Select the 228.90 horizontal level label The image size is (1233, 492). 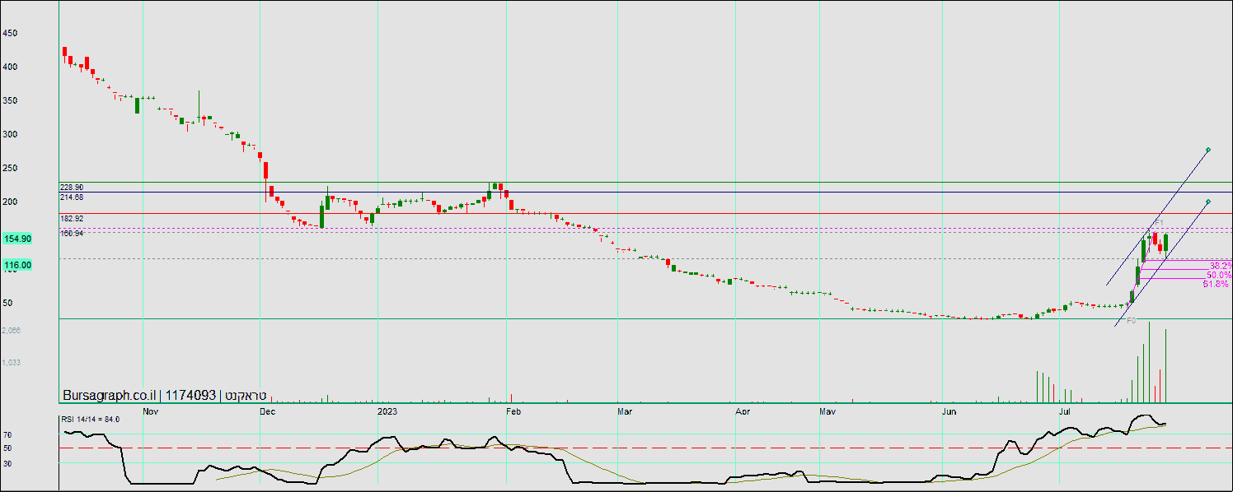[x=72, y=188]
